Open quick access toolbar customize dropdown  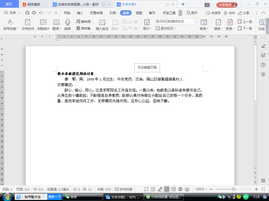coord(56,13)
